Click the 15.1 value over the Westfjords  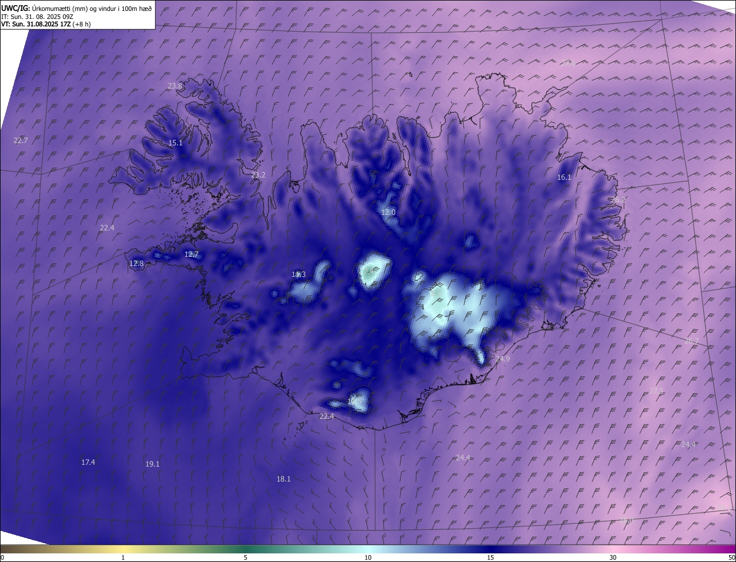click(175, 143)
